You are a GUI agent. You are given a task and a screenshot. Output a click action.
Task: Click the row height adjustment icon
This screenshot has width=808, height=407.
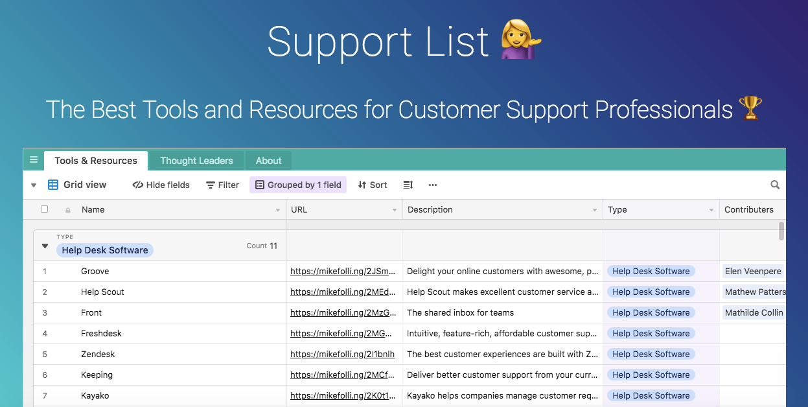[408, 185]
